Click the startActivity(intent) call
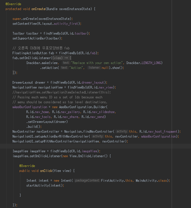Viewport: 191px width, 208px height. click(44, 185)
